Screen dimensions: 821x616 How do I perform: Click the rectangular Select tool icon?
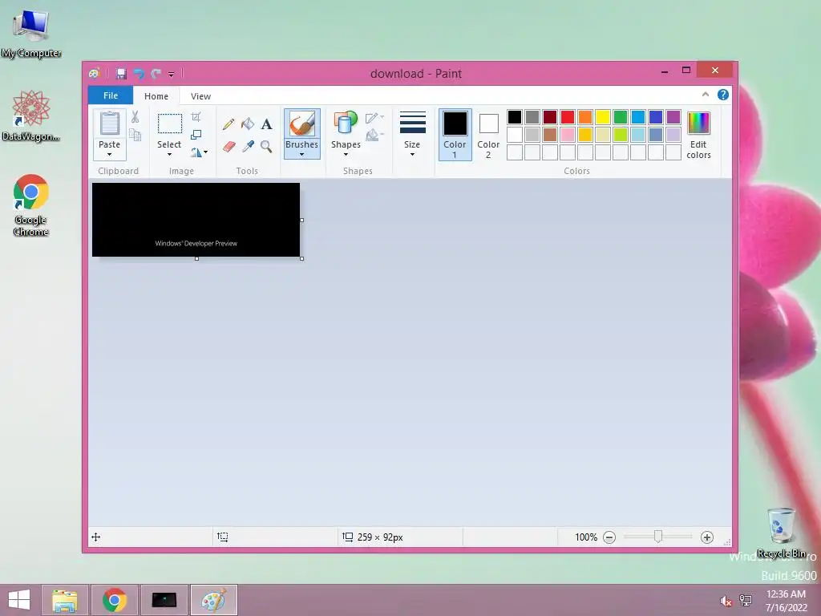pyautogui.click(x=170, y=124)
